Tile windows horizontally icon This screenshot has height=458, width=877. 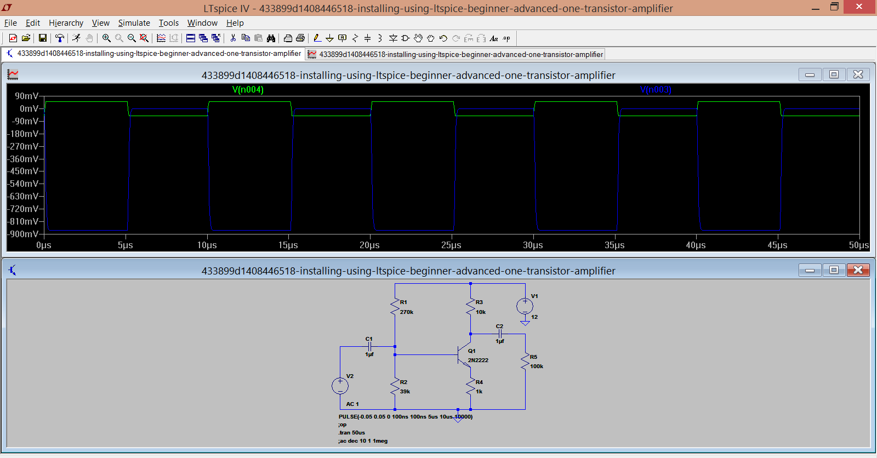coord(191,38)
